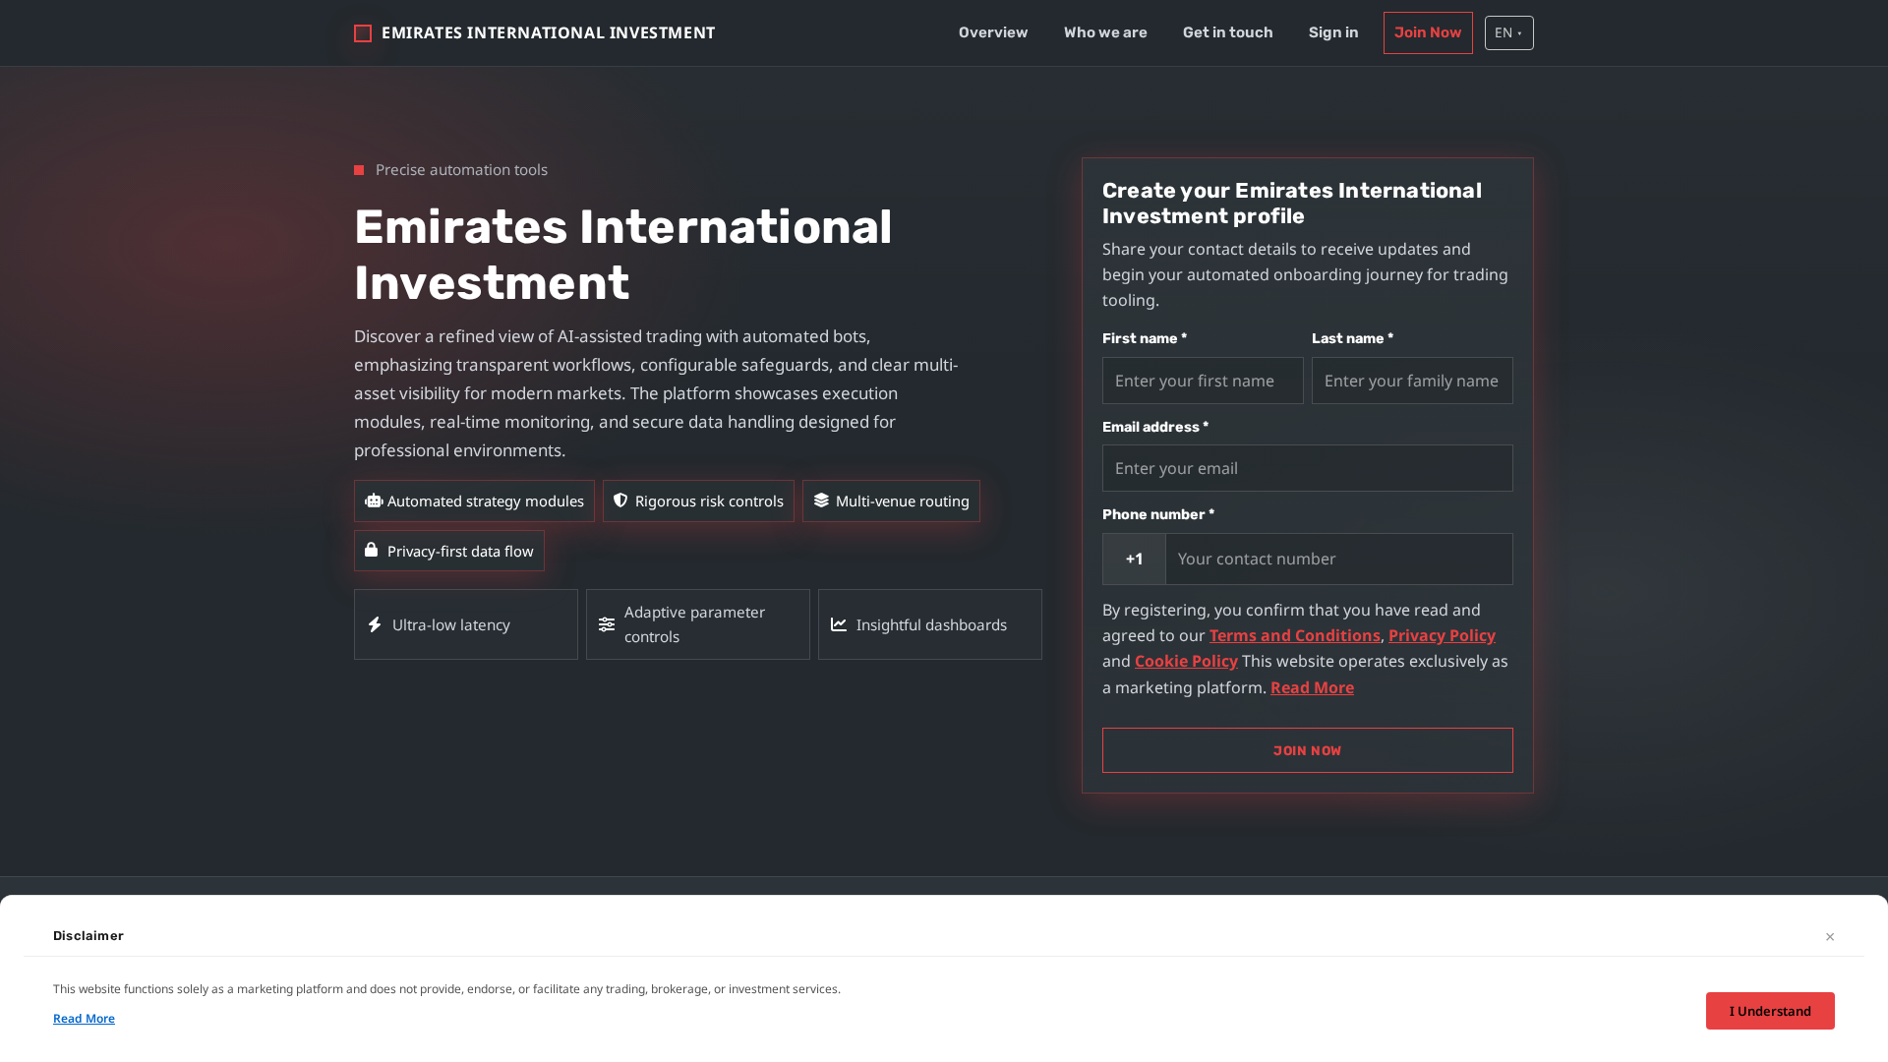The width and height of the screenshot is (1888, 1062).
Task: Open the Terms and Conditions link
Action: click(x=1294, y=635)
